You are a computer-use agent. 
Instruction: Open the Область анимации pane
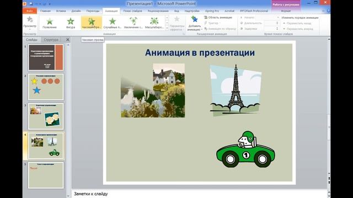218,18
